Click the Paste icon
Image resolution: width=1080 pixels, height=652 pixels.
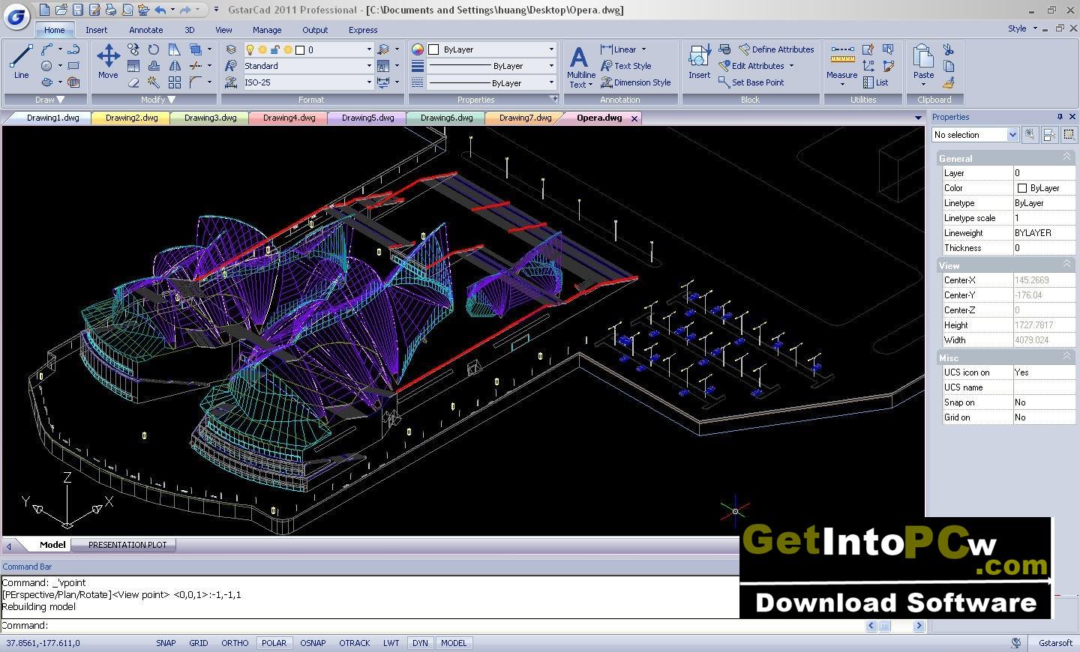(923, 61)
